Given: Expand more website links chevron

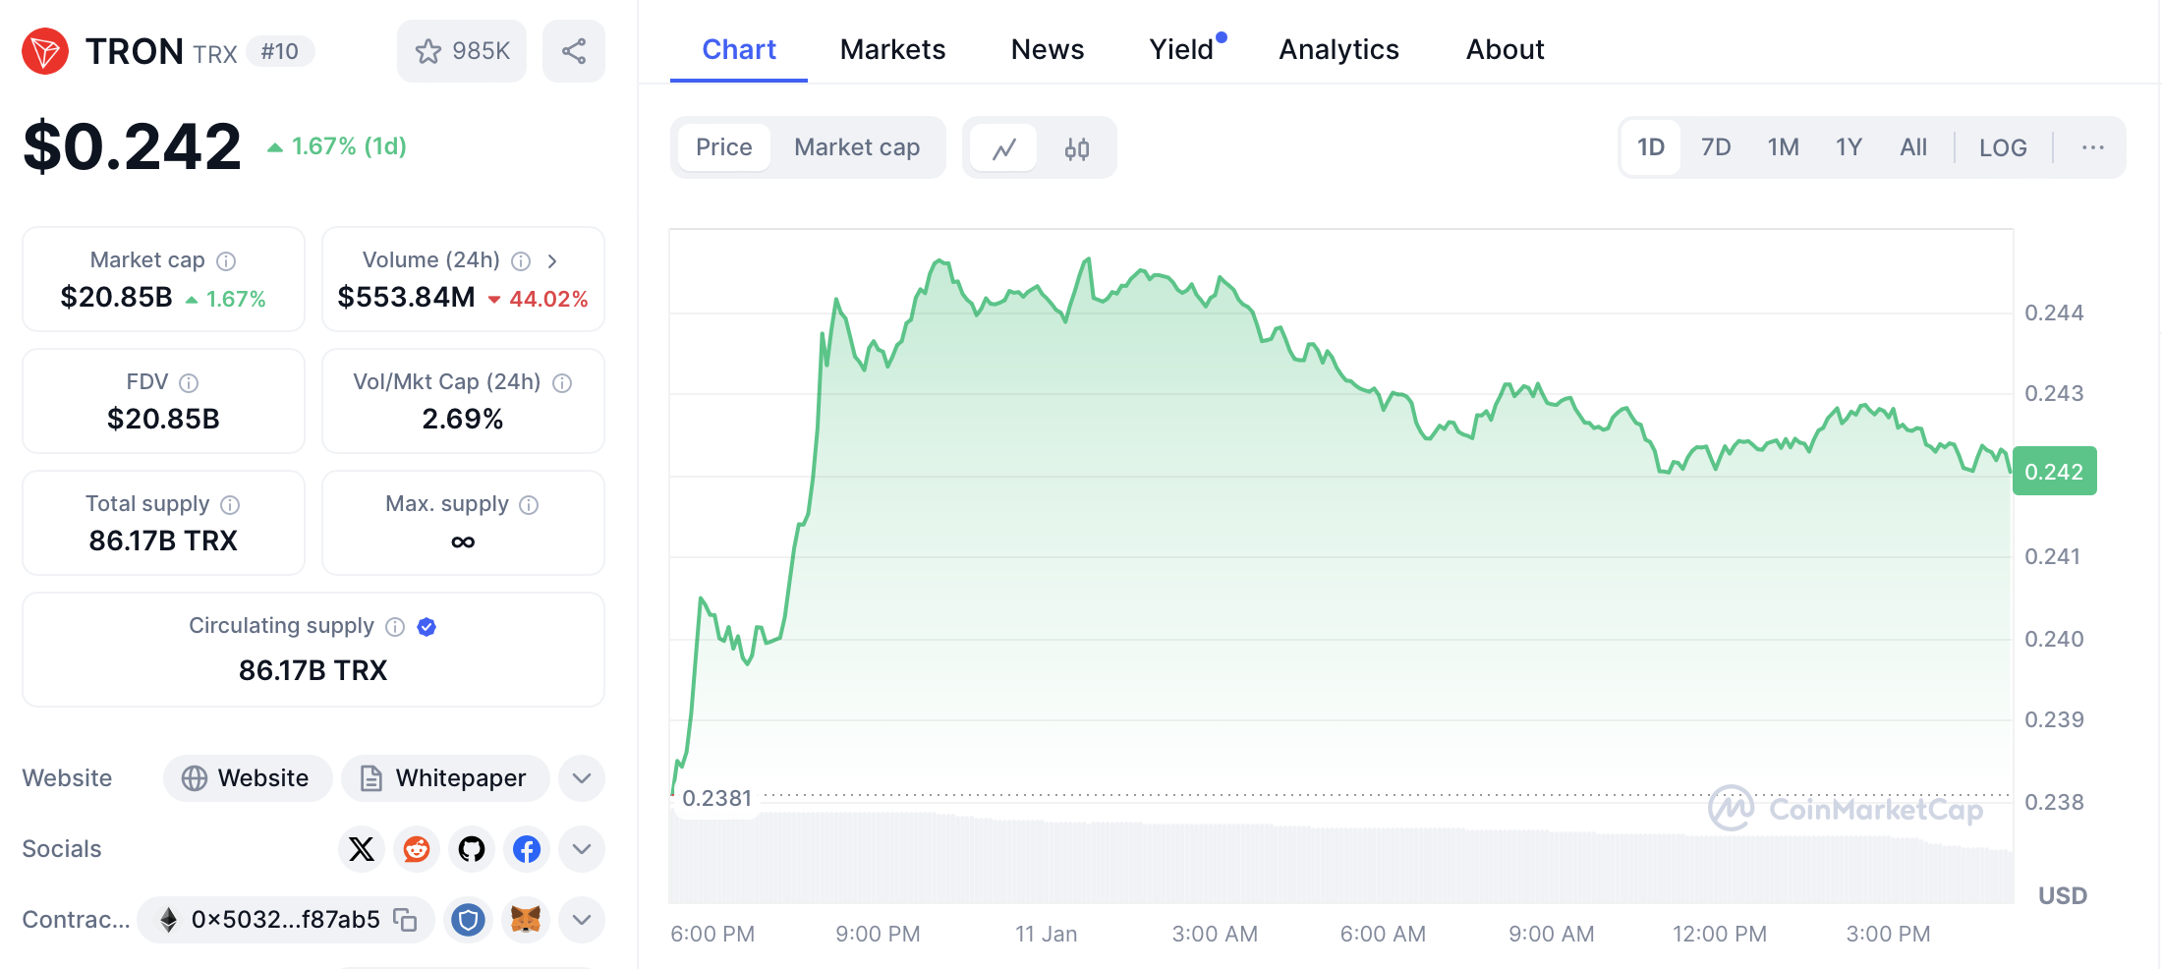Looking at the screenshot, I should pos(582,778).
